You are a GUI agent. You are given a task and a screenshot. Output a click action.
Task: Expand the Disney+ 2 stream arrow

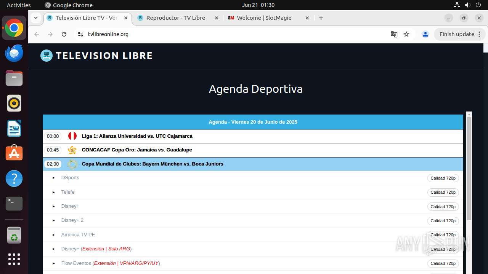tap(53, 220)
